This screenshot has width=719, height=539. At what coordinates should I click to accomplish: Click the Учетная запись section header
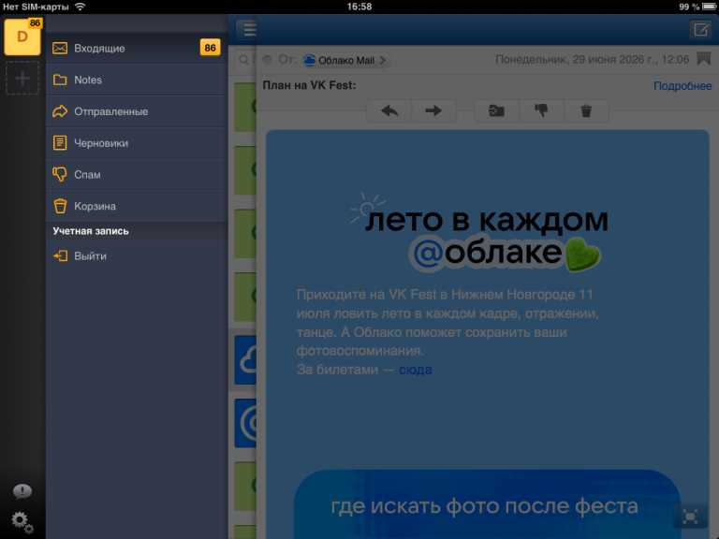coord(90,231)
